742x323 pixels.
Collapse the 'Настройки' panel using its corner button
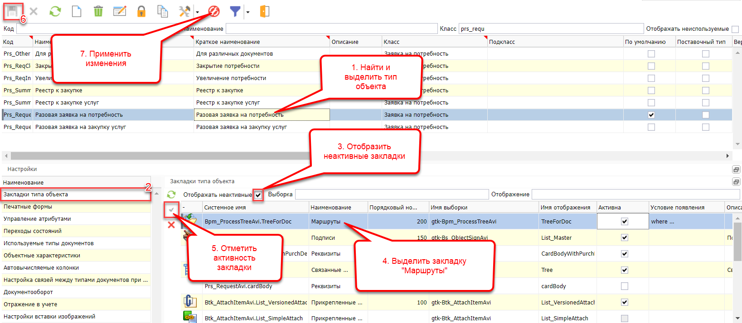tap(736, 169)
